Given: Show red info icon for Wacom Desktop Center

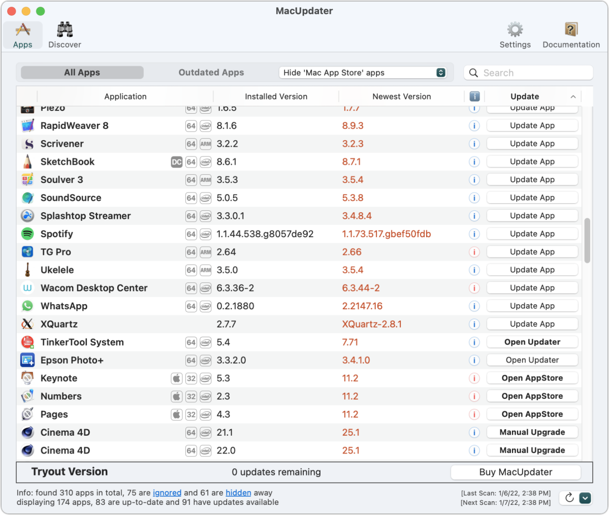Looking at the screenshot, I should (474, 288).
